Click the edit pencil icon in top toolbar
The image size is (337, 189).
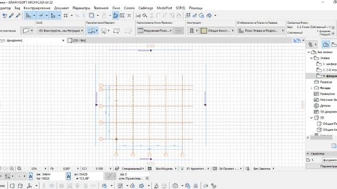[x=195, y=15]
